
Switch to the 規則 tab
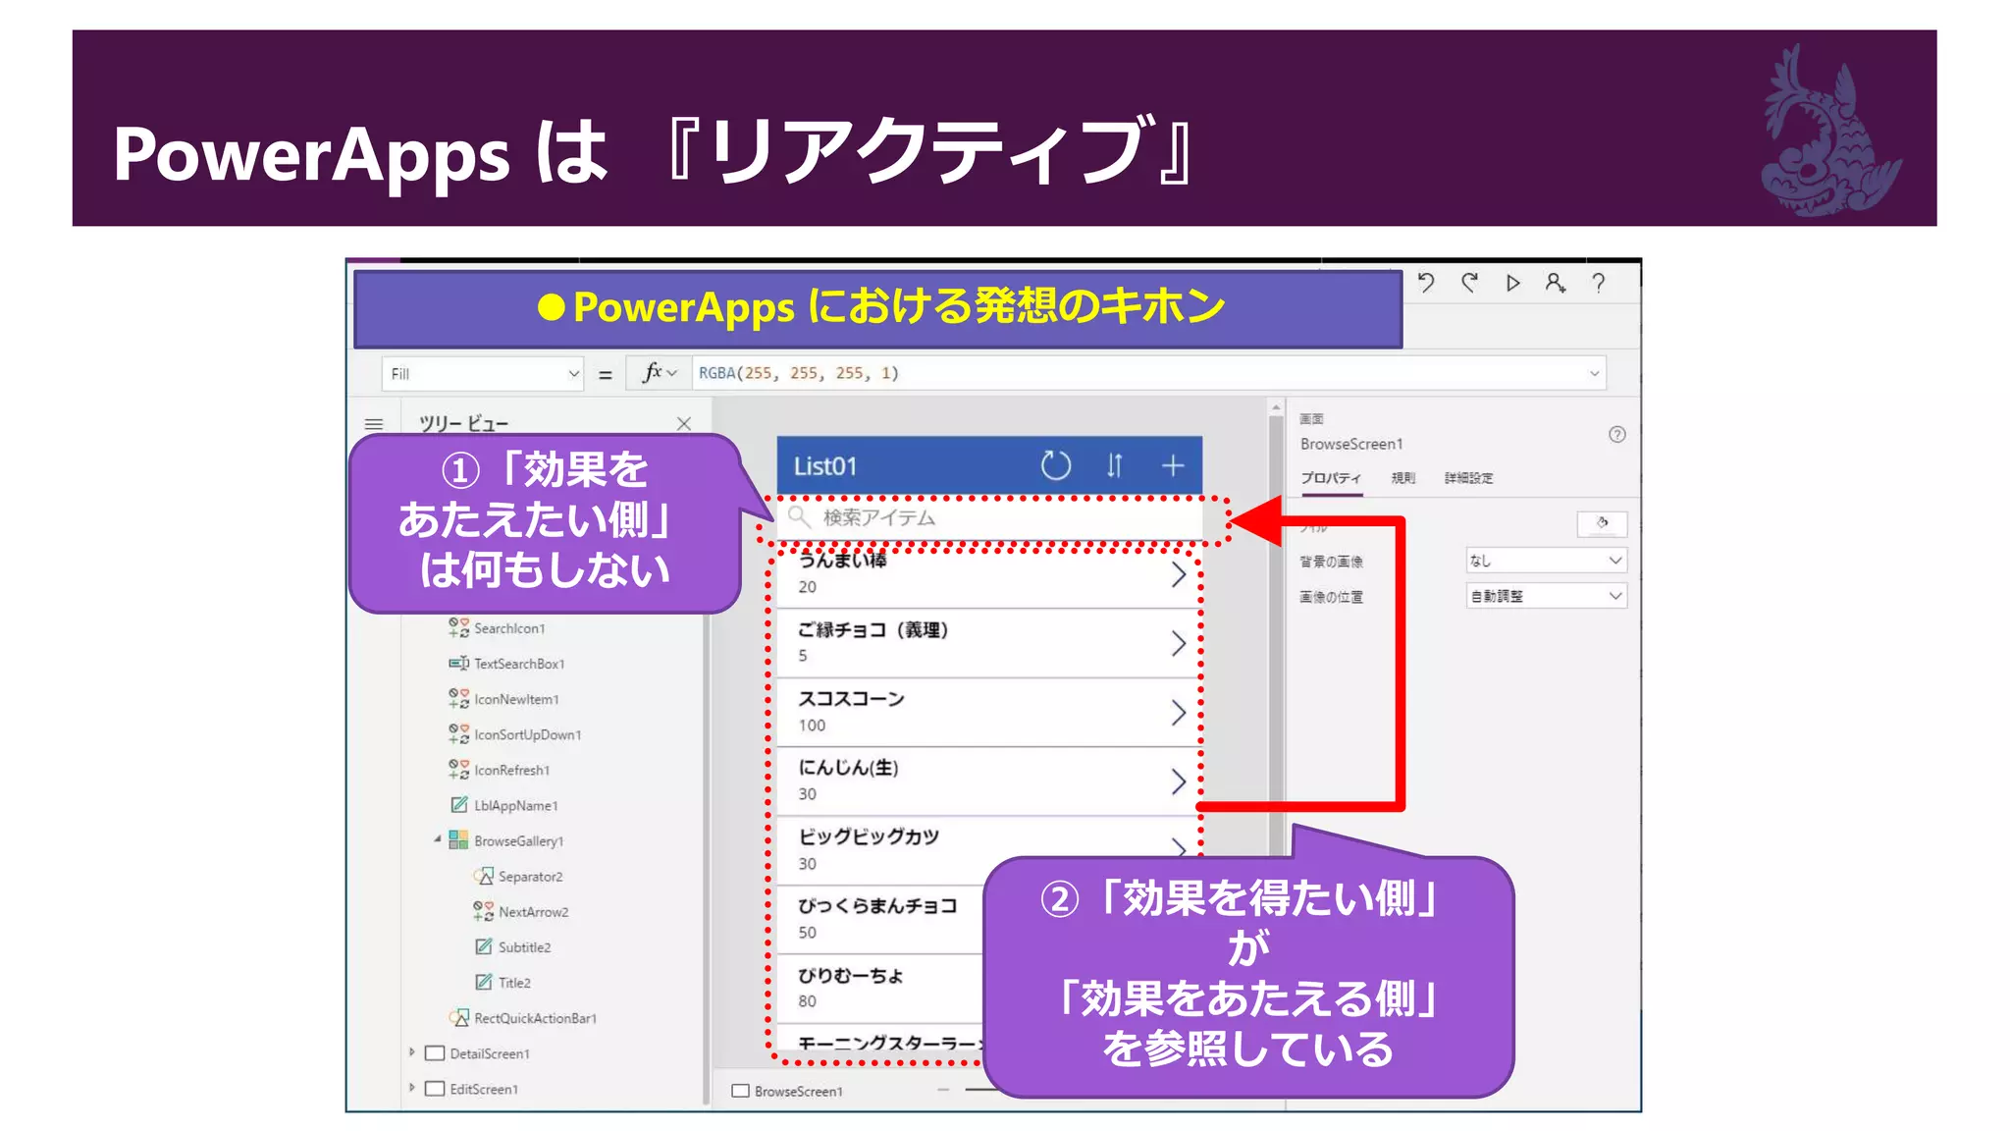point(1403,478)
